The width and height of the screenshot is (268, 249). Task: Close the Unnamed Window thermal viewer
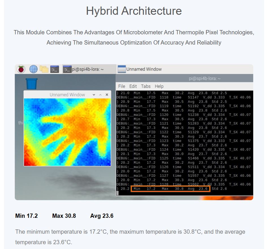point(107,95)
